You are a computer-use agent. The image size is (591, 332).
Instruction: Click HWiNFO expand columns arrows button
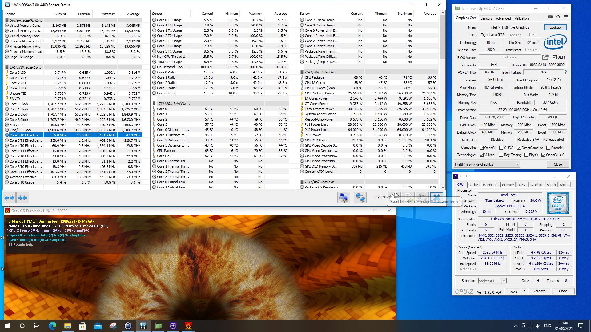(x=9, y=198)
